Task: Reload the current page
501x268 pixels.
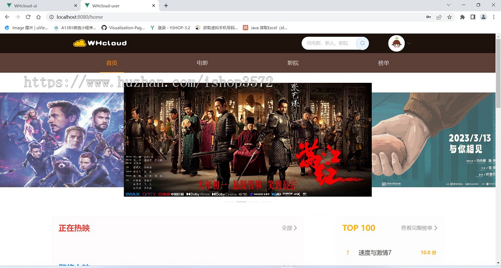Action: [28, 17]
